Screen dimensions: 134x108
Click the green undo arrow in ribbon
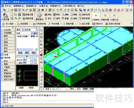point(16,18)
